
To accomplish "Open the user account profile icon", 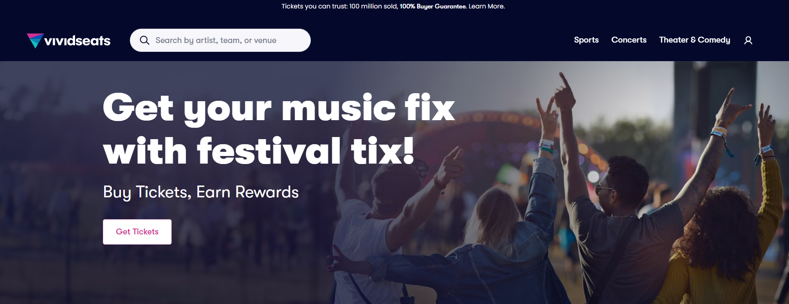I will tap(748, 40).
